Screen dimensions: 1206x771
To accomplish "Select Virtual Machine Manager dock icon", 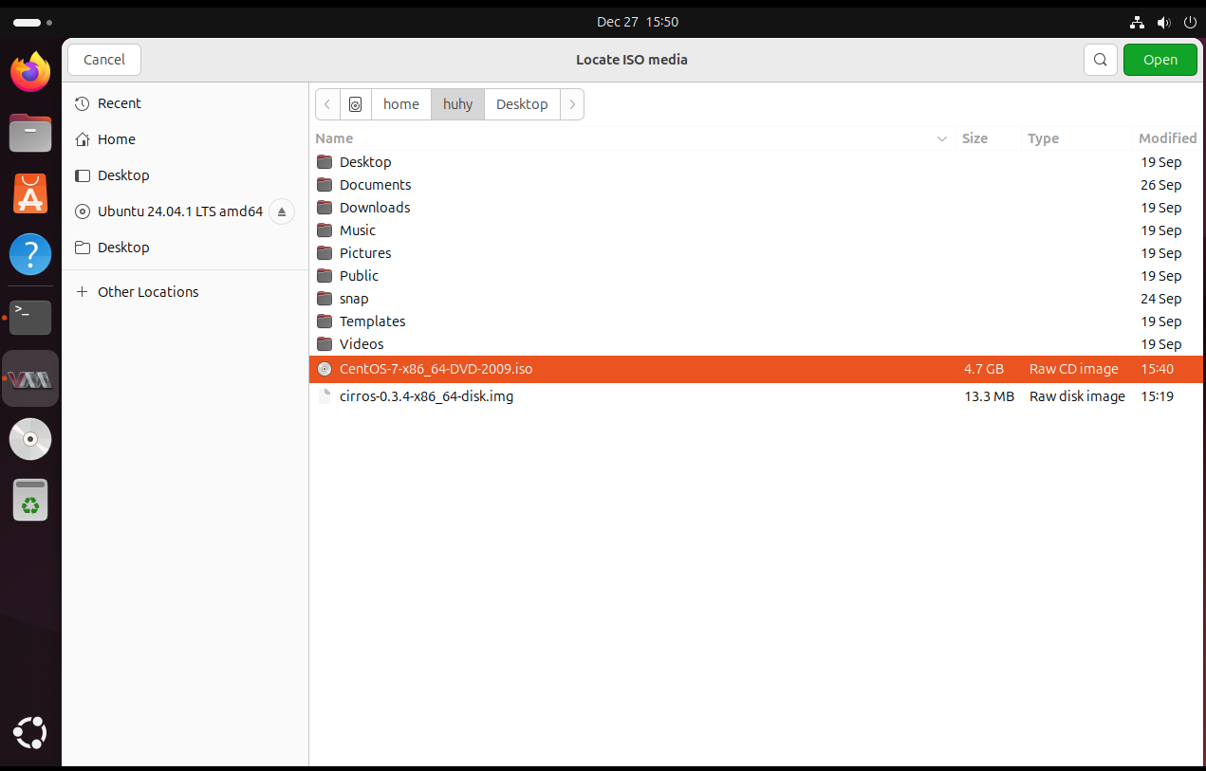I will tap(30, 378).
